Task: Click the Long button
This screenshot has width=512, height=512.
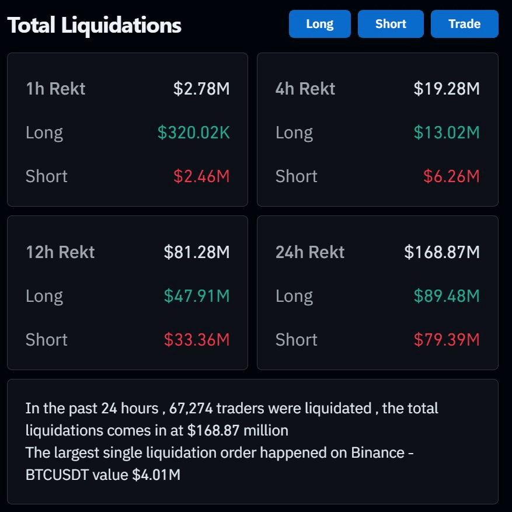Action: [x=319, y=24]
